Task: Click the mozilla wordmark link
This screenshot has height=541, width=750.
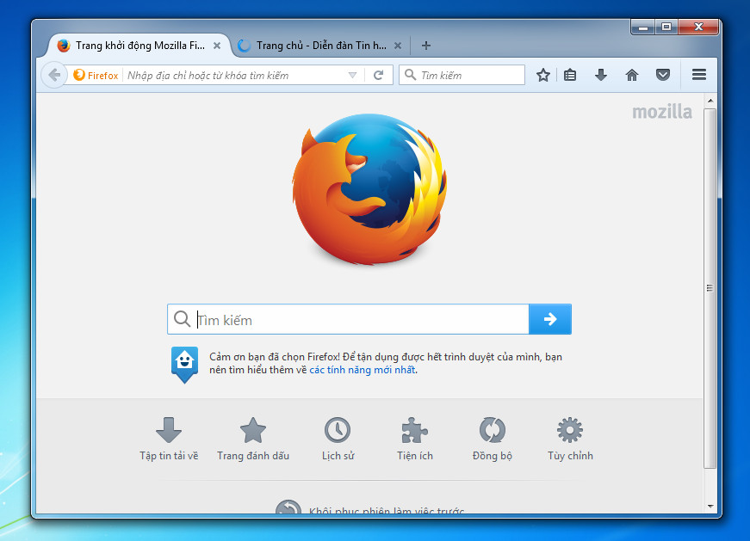Action: (662, 112)
